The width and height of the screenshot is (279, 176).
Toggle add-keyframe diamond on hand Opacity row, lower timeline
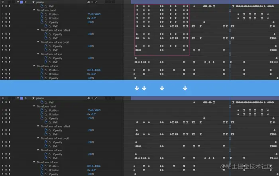6,118
